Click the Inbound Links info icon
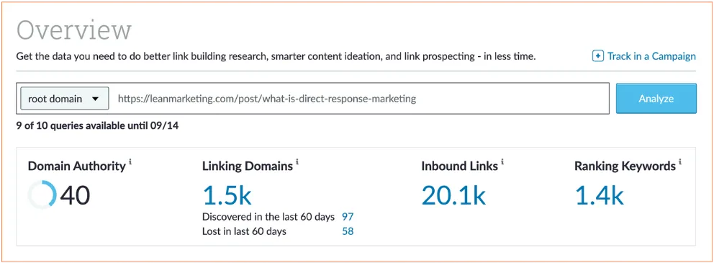This screenshot has width=714, height=263. (502, 161)
